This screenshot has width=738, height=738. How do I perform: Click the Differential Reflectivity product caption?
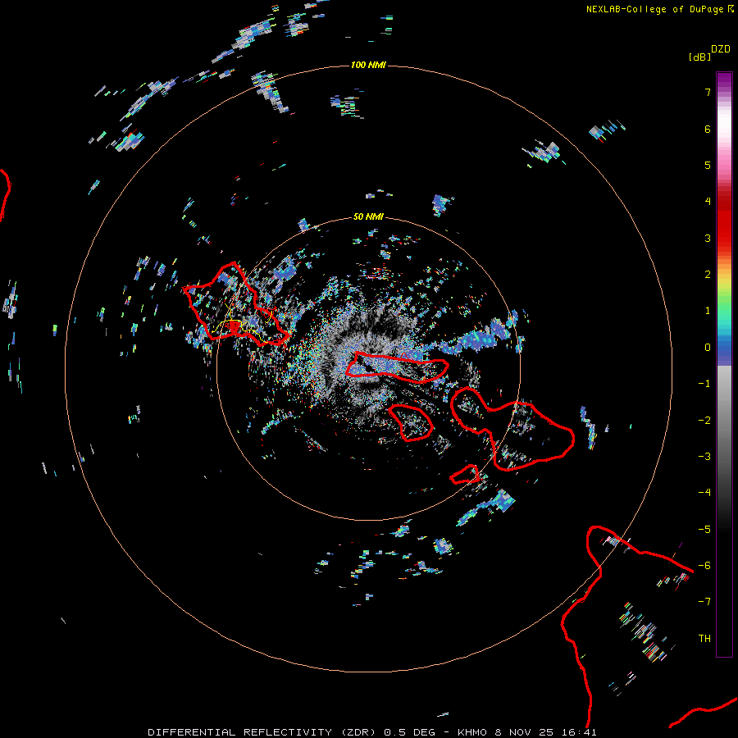click(371, 732)
